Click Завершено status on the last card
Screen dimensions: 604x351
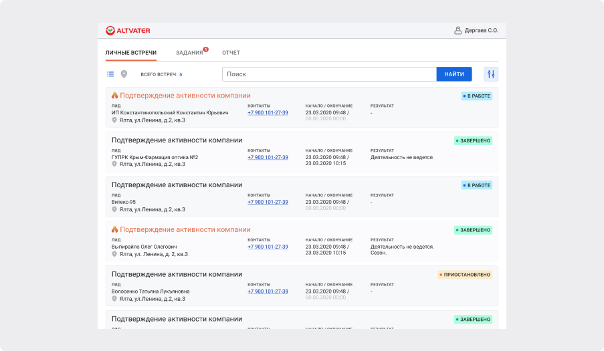tap(473, 319)
